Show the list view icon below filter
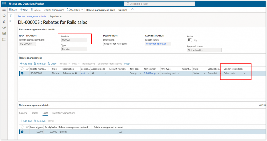Viewport: 267px width, 141px height. 11,21
